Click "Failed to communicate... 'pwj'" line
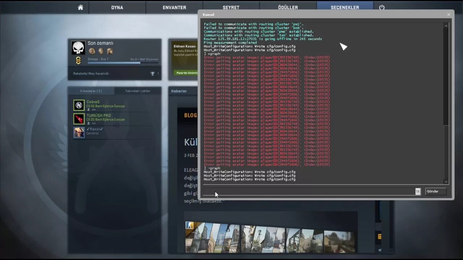The width and height of the screenshot is (463, 260). coord(254,24)
